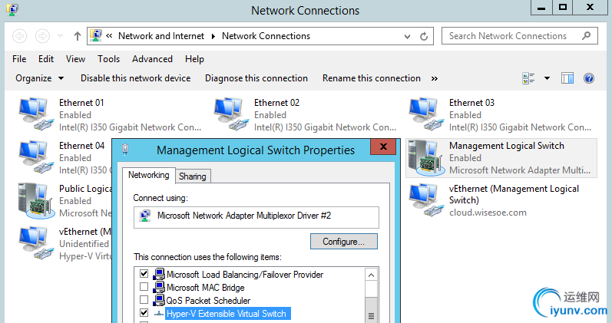
Task: Open the Help menu
Action: (x=194, y=59)
